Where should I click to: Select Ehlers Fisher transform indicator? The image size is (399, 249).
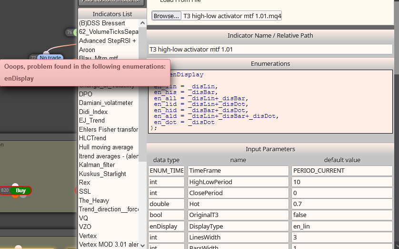(109, 129)
